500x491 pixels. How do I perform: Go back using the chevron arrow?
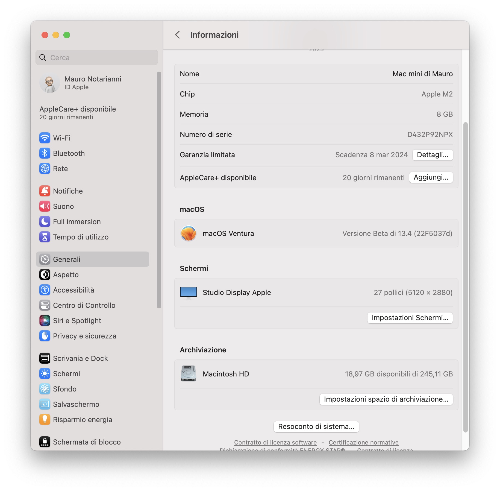[177, 35]
